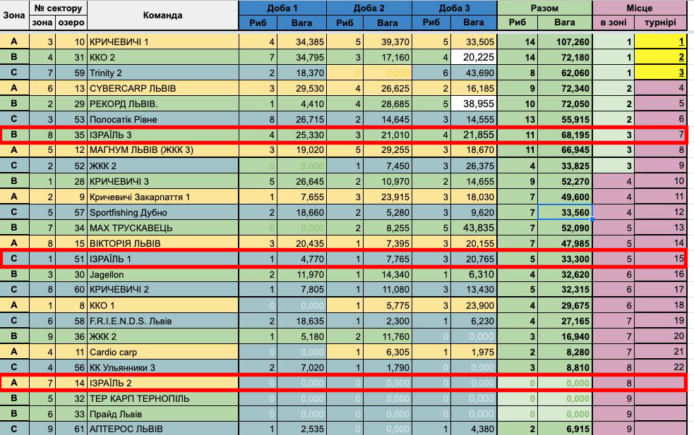This screenshot has height=435, width=694.
Task: Select total weight cell '6,915'
Action: pos(565,429)
